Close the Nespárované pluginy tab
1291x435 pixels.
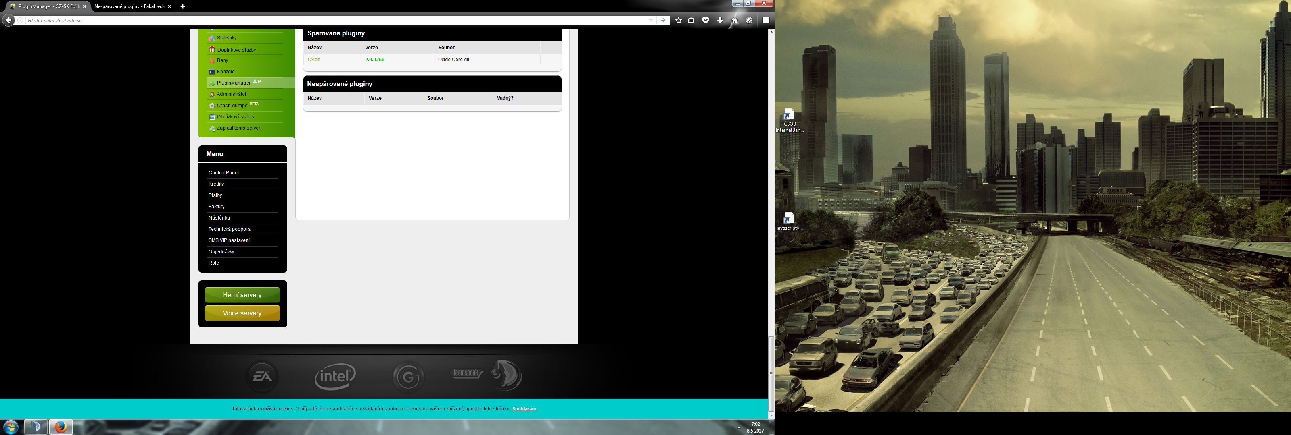169,6
